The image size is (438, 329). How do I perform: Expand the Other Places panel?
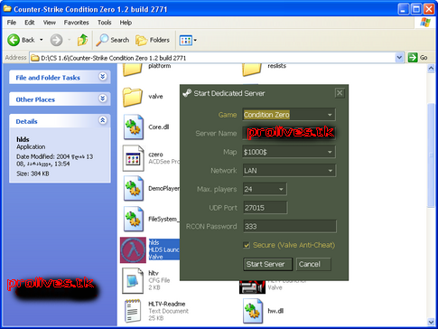coord(103,99)
